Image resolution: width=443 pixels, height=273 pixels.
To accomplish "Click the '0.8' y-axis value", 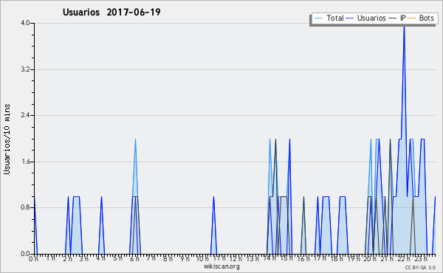I will pos(25,207).
